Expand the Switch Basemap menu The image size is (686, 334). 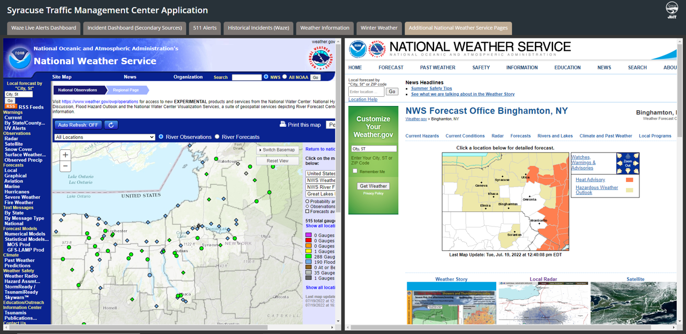click(278, 150)
